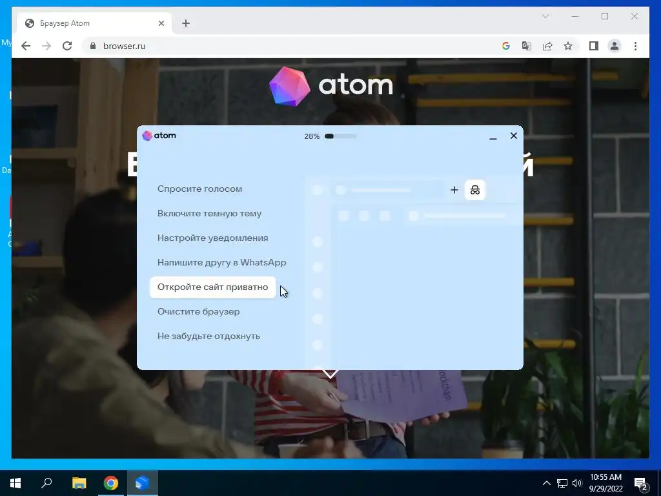Open File Explorer from taskbar
The height and width of the screenshot is (496, 661).
(x=79, y=483)
